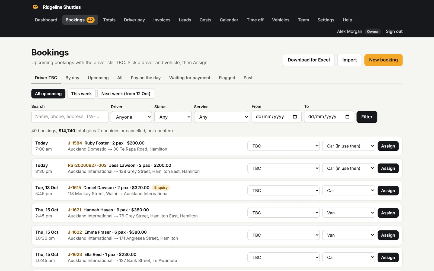
Task: Open the Settings nav item
Action: click(326, 20)
